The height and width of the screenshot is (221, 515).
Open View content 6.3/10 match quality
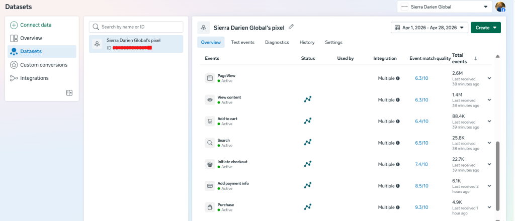pyautogui.click(x=421, y=100)
